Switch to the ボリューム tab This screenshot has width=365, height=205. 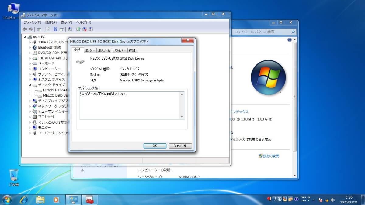point(104,50)
